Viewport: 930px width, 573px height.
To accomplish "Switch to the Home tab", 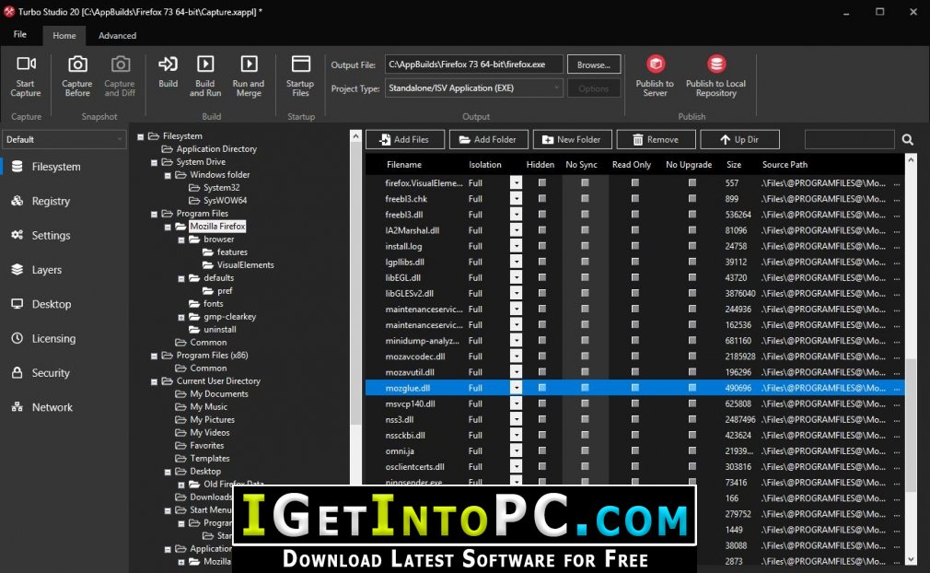I will 64,36.
